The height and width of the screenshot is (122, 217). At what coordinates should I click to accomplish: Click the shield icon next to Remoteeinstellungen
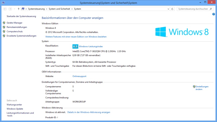click(4, 27)
